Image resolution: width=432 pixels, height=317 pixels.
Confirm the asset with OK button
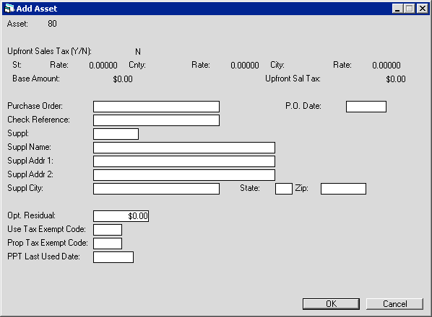[331, 304]
